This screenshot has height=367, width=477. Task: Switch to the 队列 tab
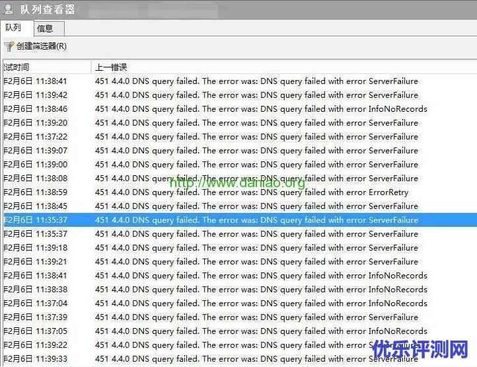(x=13, y=28)
